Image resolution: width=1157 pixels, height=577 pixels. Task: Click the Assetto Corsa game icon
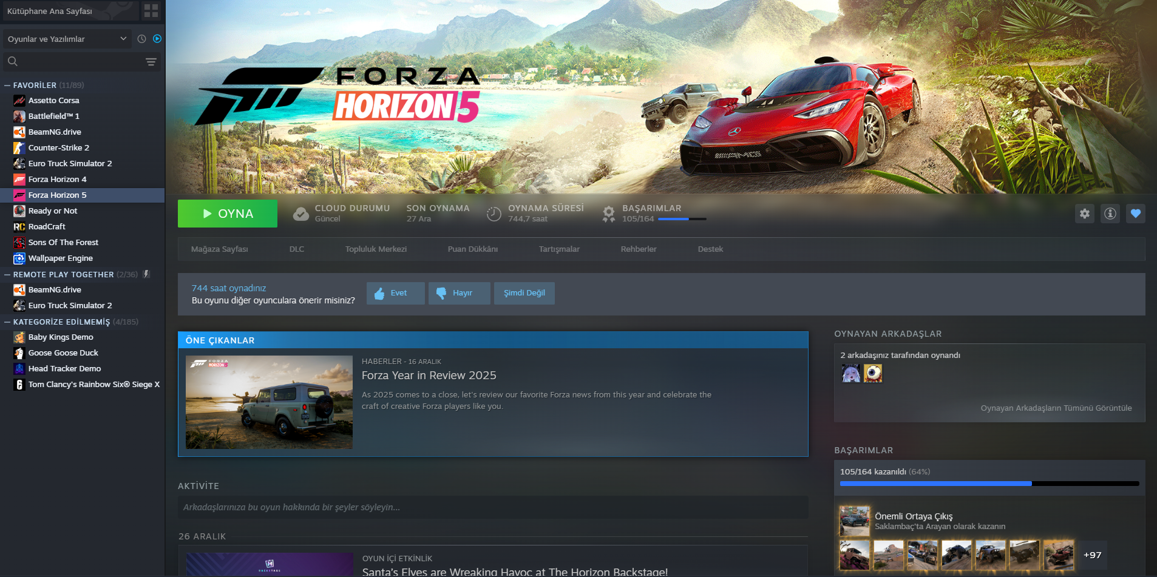(x=19, y=101)
